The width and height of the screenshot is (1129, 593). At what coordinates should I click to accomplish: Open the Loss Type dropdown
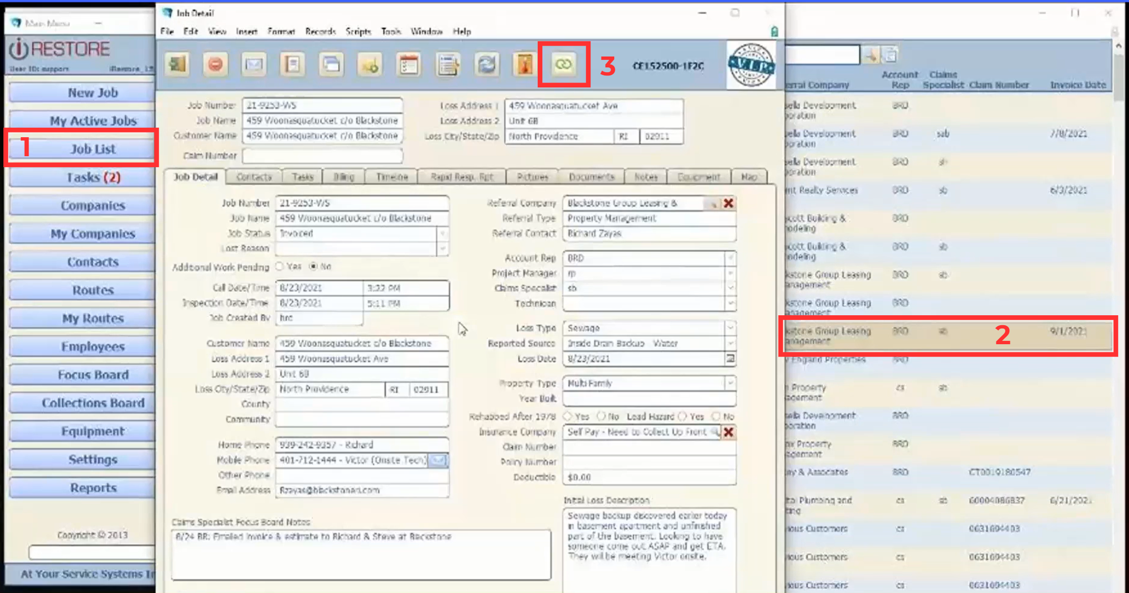(x=731, y=328)
